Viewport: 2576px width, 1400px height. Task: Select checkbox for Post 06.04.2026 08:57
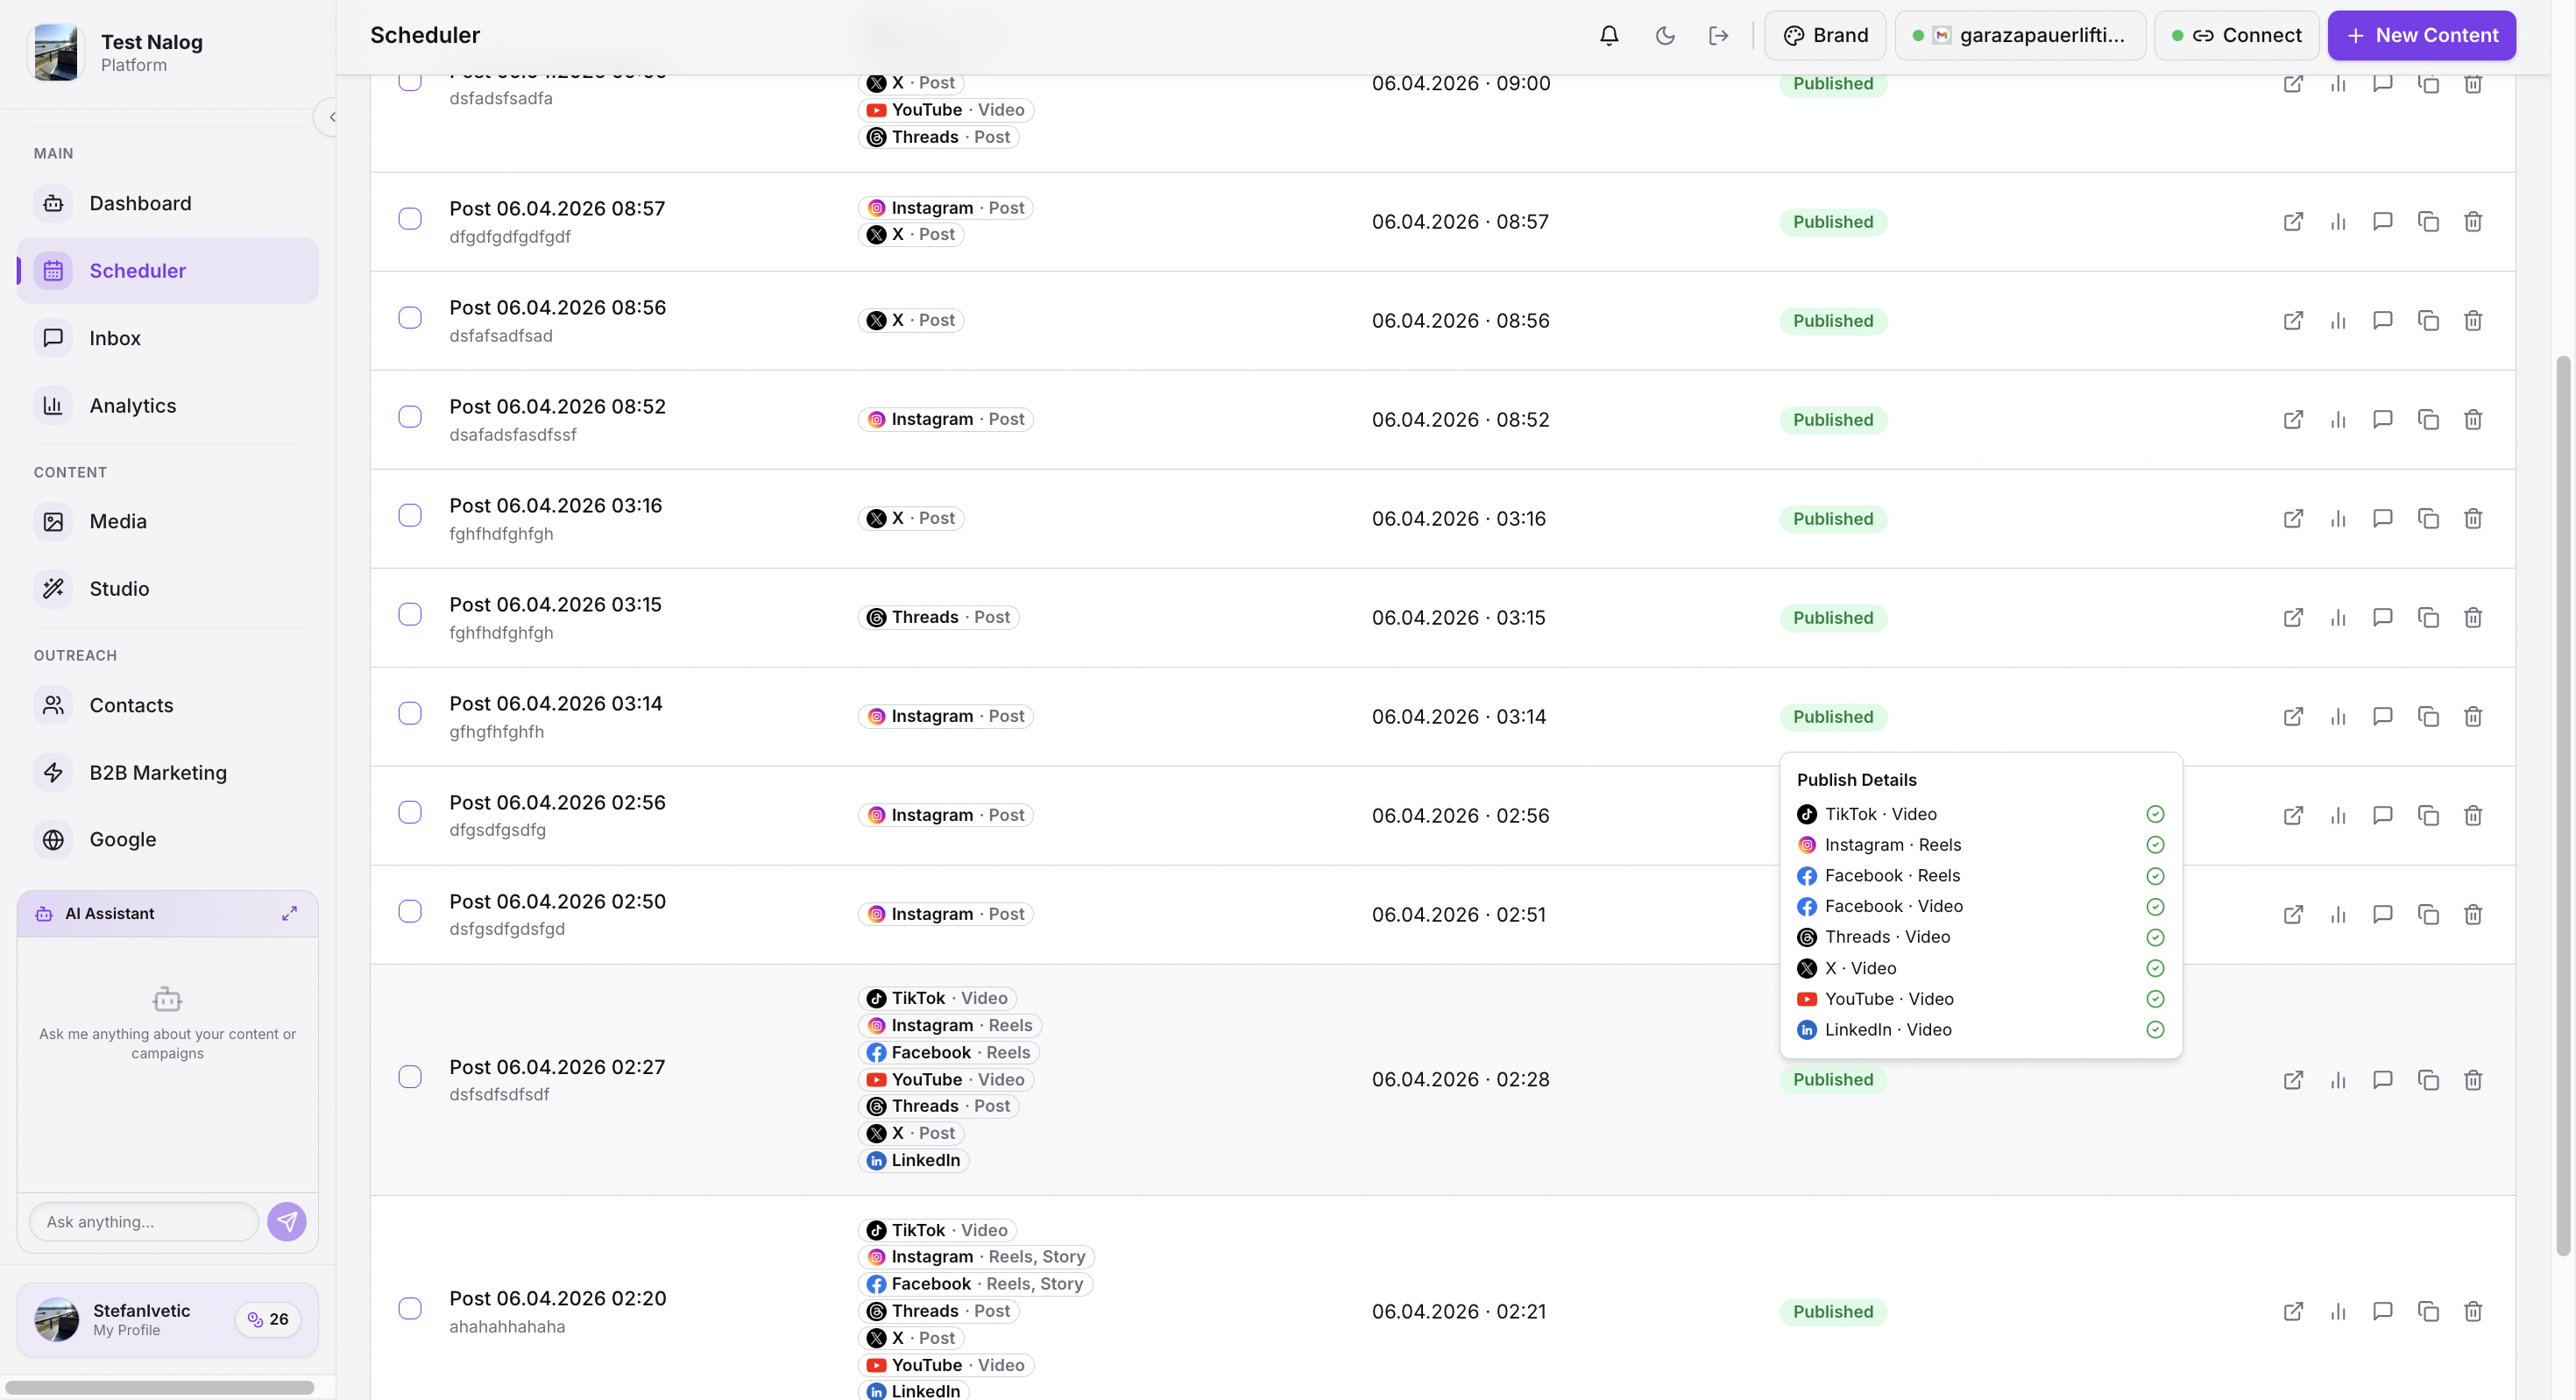(x=409, y=218)
